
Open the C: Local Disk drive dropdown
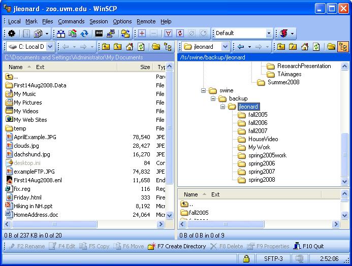coord(50,47)
